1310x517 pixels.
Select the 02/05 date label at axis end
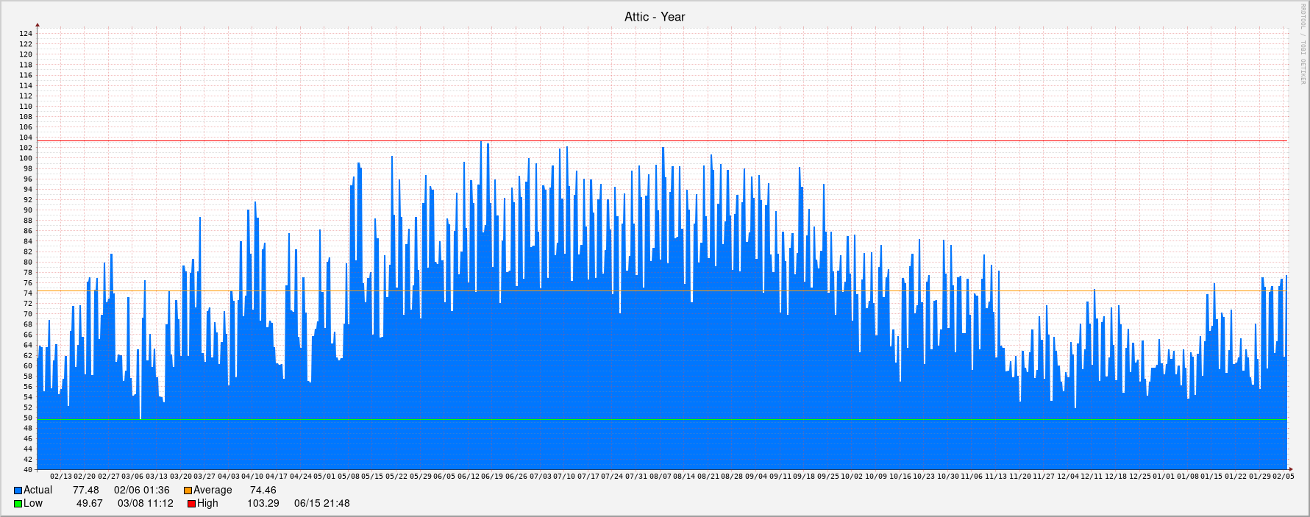(x=1284, y=477)
